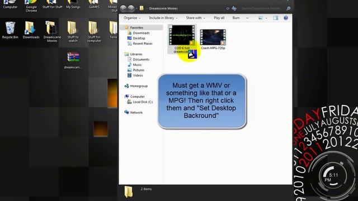The image size is (358, 201).
Task: Select the Google Chrome desktop shortcut
Action: [31, 6]
